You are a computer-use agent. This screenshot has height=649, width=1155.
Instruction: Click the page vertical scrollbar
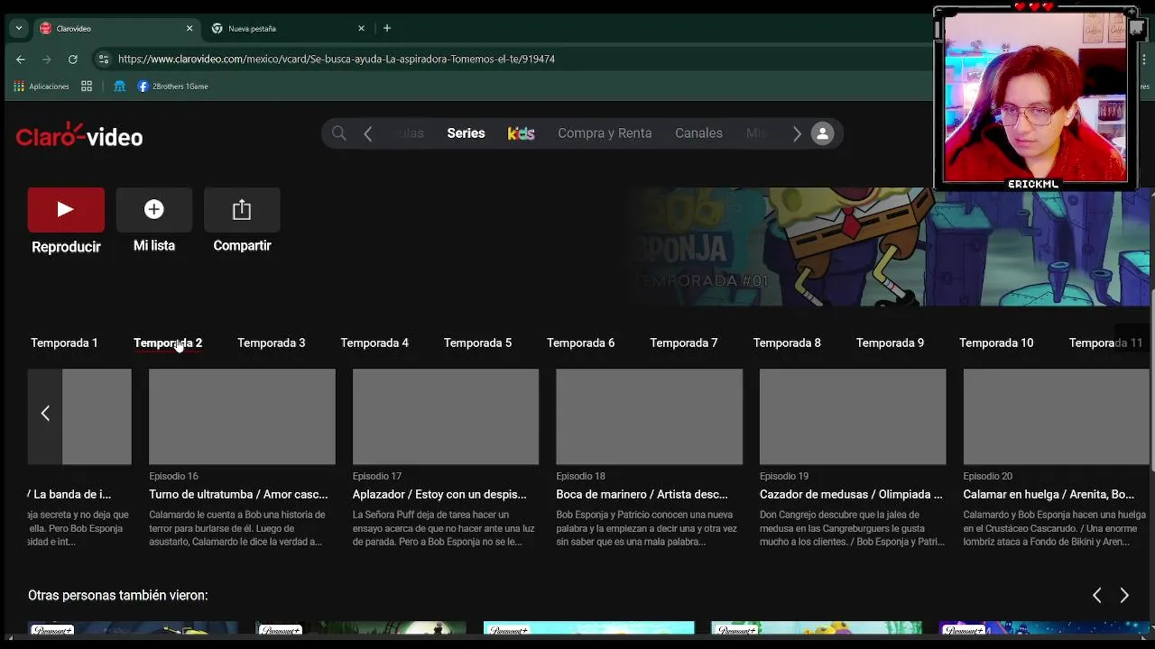pyautogui.click(x=1151, y=379)
